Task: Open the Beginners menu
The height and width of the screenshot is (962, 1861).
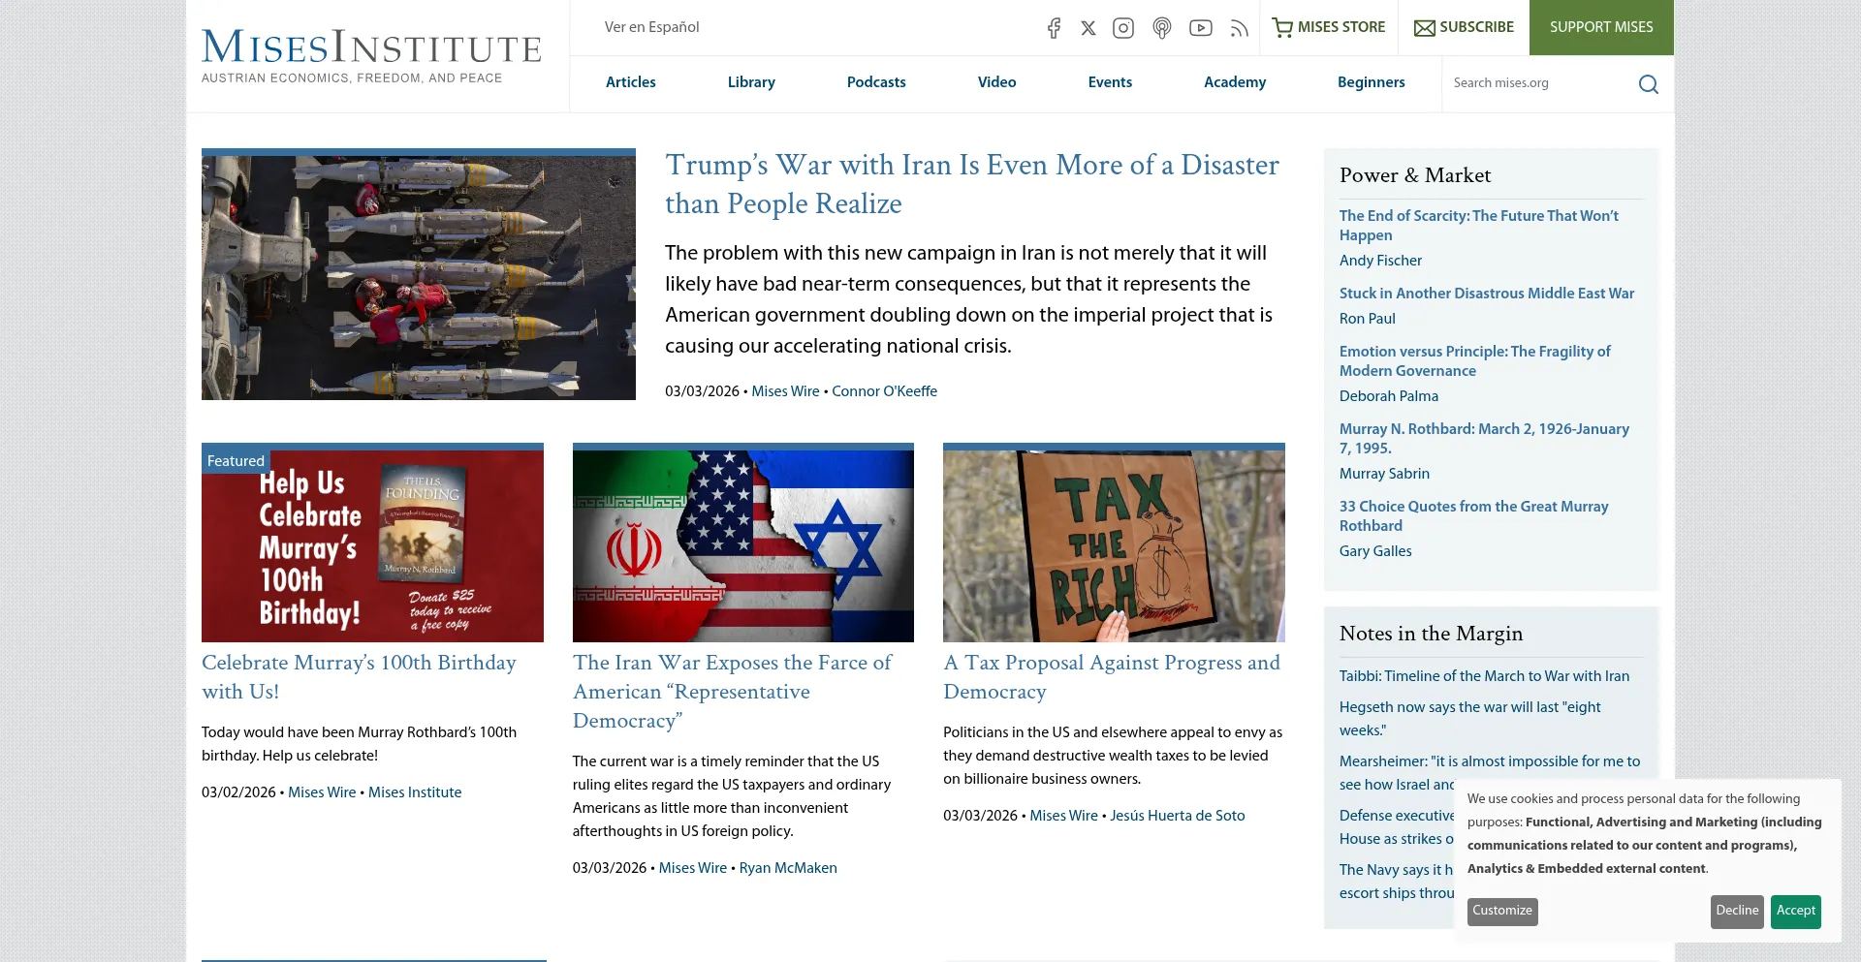Action: (1371, 82)
